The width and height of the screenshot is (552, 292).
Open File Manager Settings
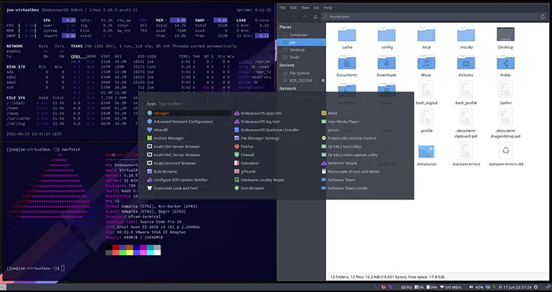pos(257,138)
